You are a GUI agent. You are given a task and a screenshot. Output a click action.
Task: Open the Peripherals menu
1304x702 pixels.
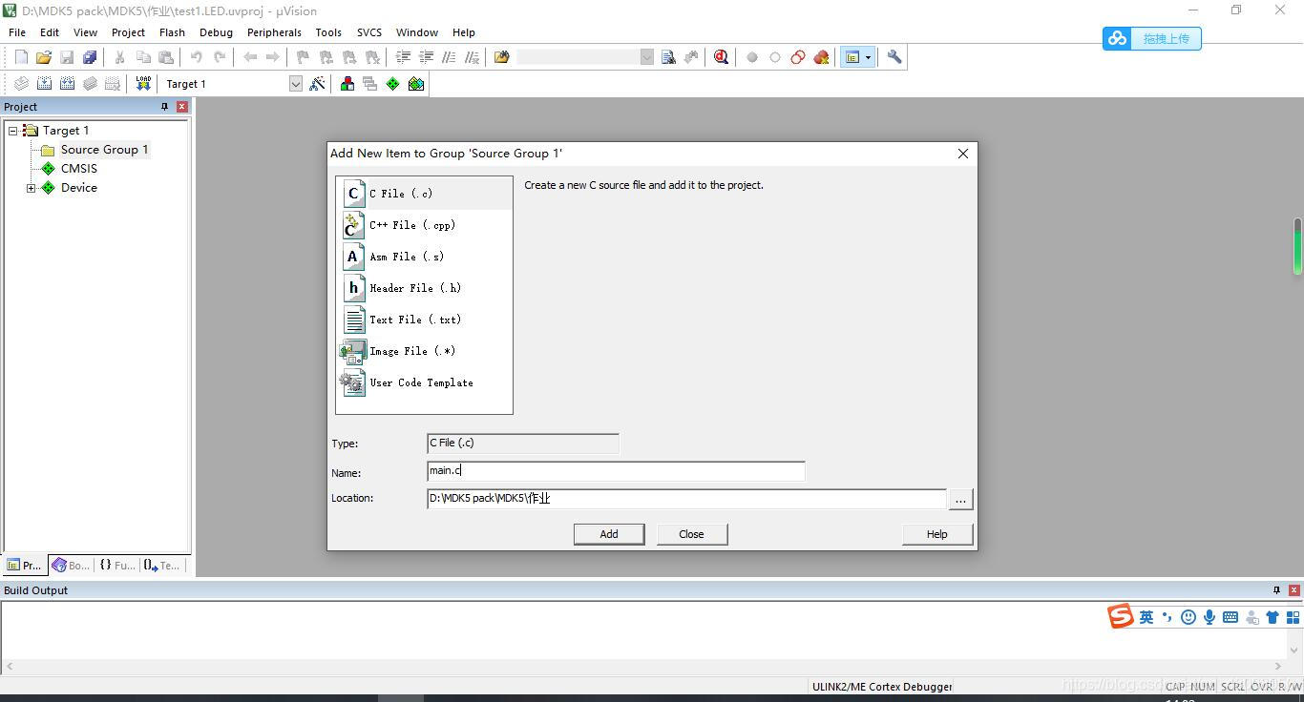[274, 32]
